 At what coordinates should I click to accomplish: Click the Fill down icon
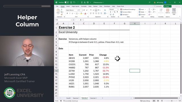click(149, 12)
